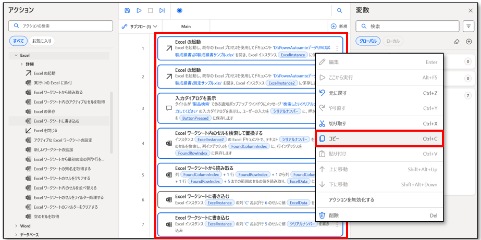Open the サブフロー dropdown
Viewport: 481px width, 240px height.
(139, 26)
